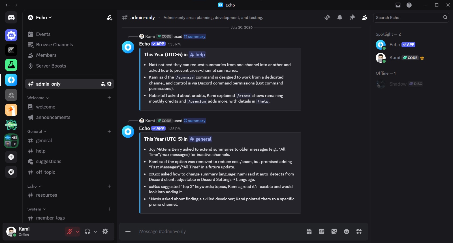This screenshot has height=243, width=453.
Task: Open the gift icon in message bar
Action: coord(309,232)
